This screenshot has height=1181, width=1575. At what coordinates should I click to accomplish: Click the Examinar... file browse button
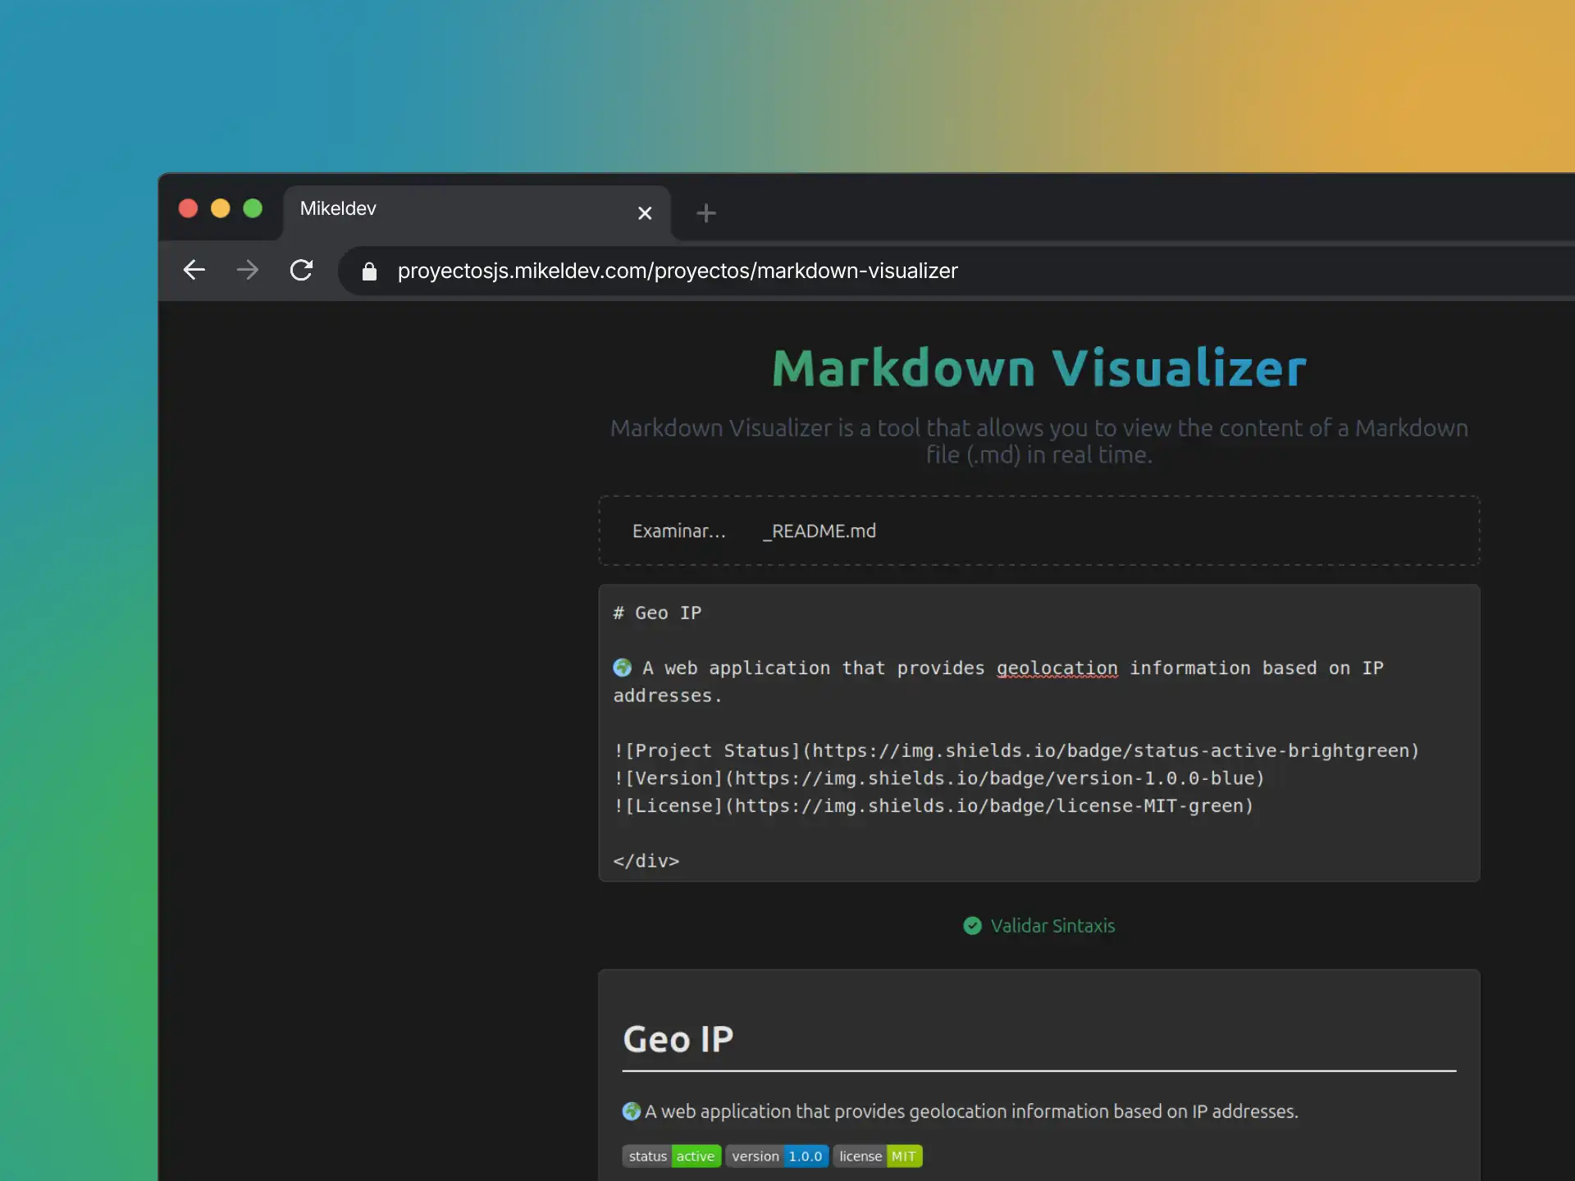point(678,531)
